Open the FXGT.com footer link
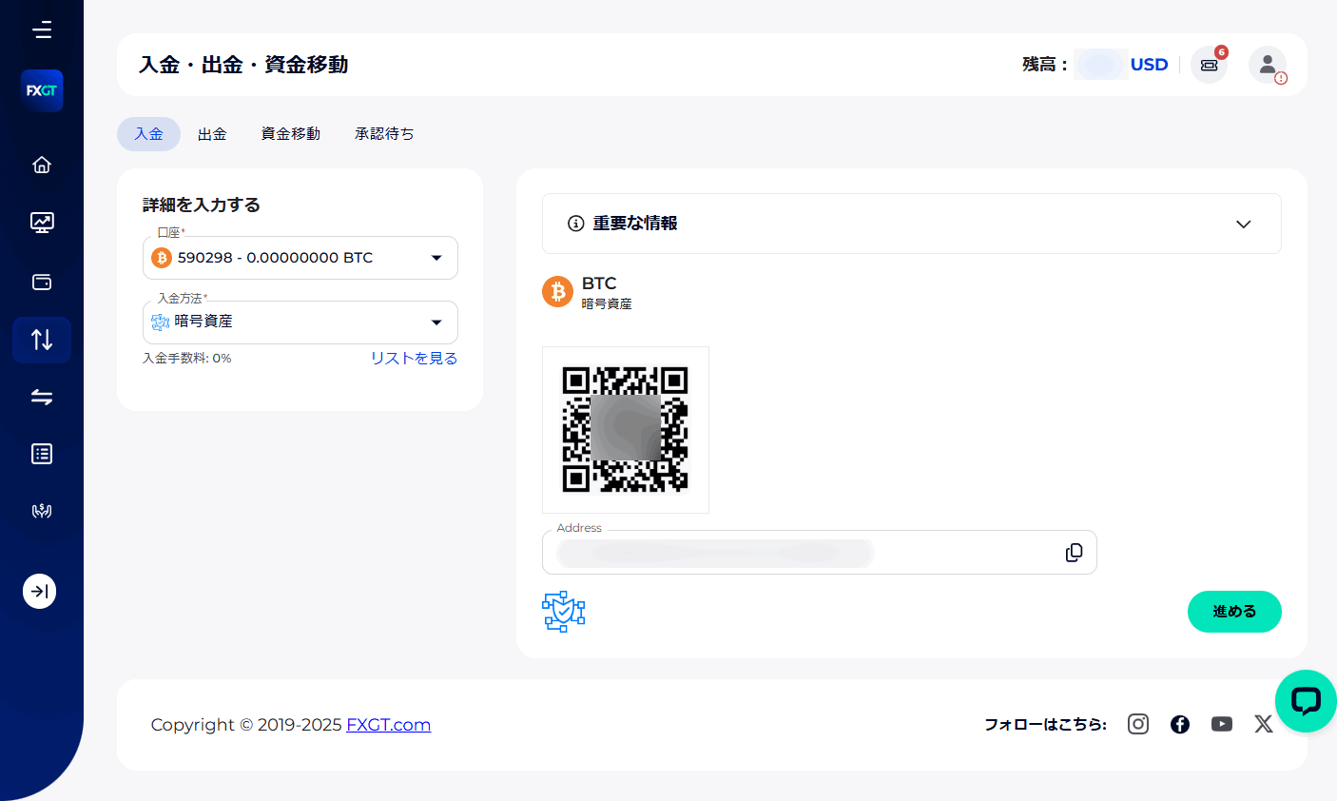1337x801 pixels. click(388, 725)
